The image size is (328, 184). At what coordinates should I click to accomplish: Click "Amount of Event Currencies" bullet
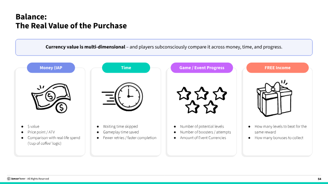(x=203, y=138)
